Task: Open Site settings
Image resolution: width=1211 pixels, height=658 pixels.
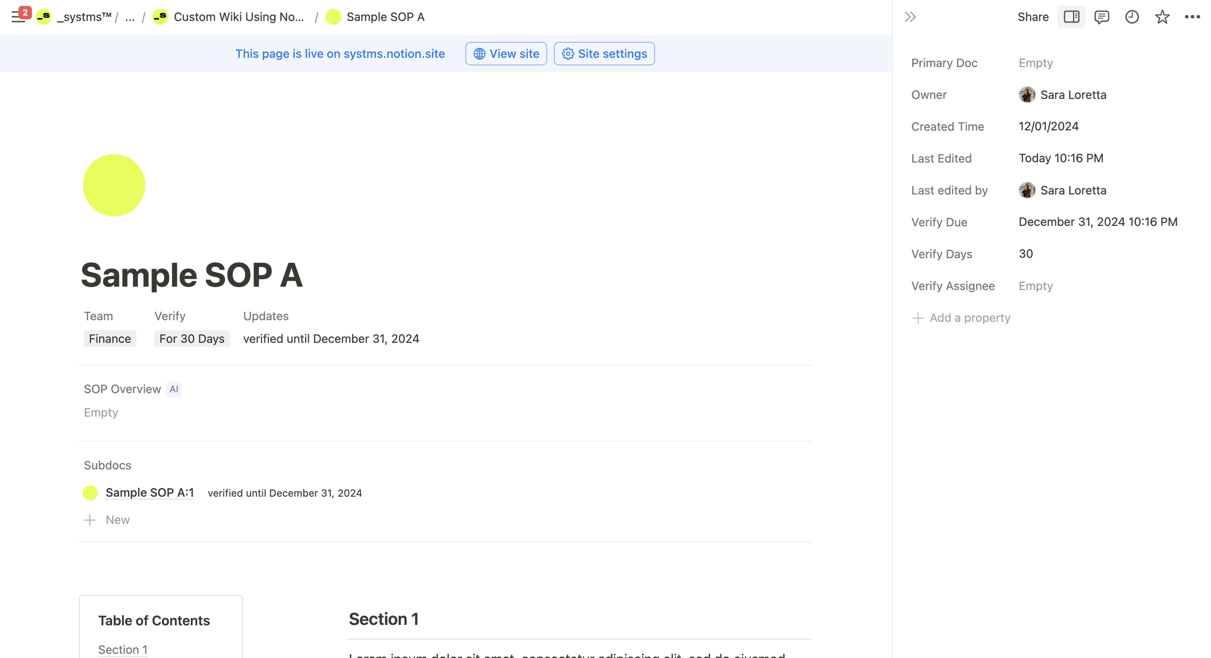Action: 604,54
